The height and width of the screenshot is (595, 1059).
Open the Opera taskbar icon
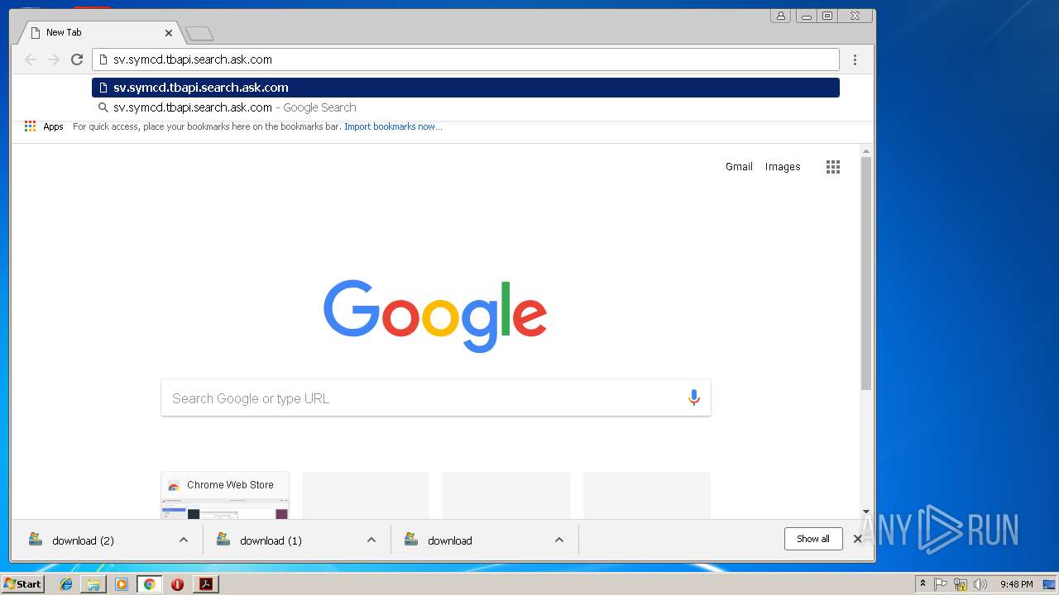pyautogui.click(x=177, y=584)
